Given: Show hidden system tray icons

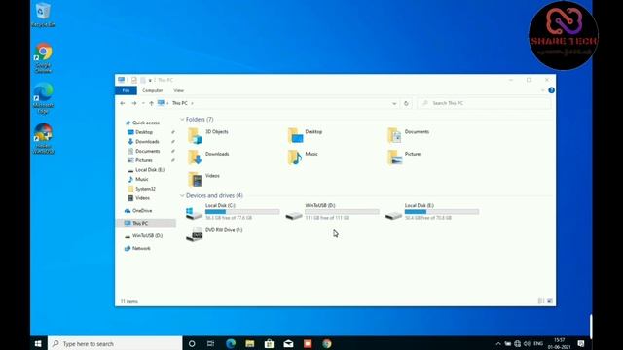Looking at the screenshot, I should coord(498,343).
